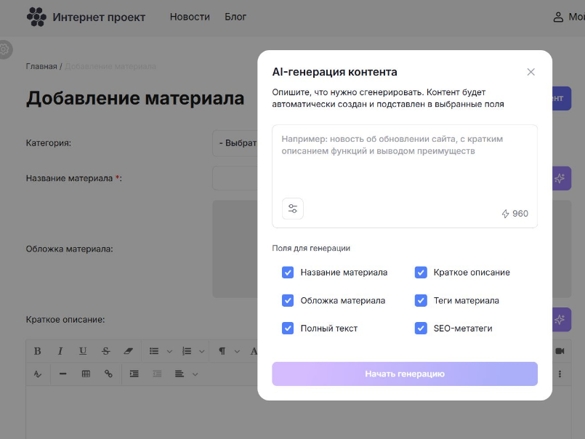Click the paragraph format pilcrow icon
Viewport: 585px width, 439px height.
coord(222,351)
